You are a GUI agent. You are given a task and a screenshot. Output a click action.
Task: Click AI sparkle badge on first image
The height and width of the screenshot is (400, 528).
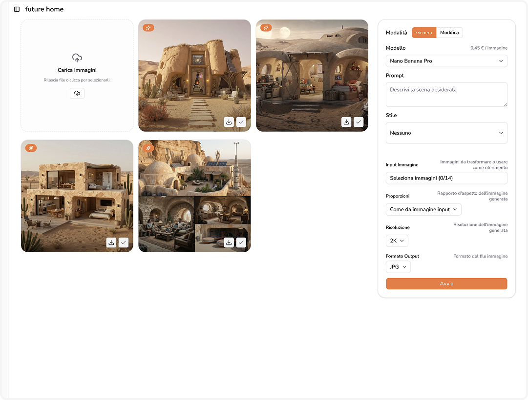pos(148,28)
